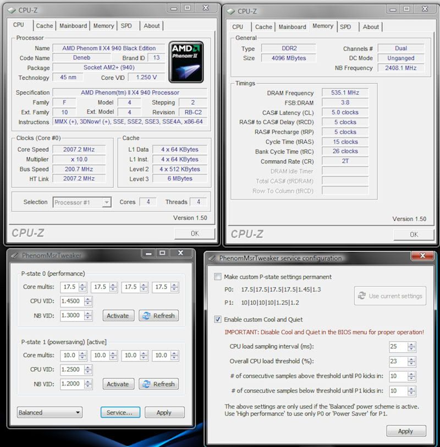Minimize the PhenomMsrTweaker window

pos(148,253)
